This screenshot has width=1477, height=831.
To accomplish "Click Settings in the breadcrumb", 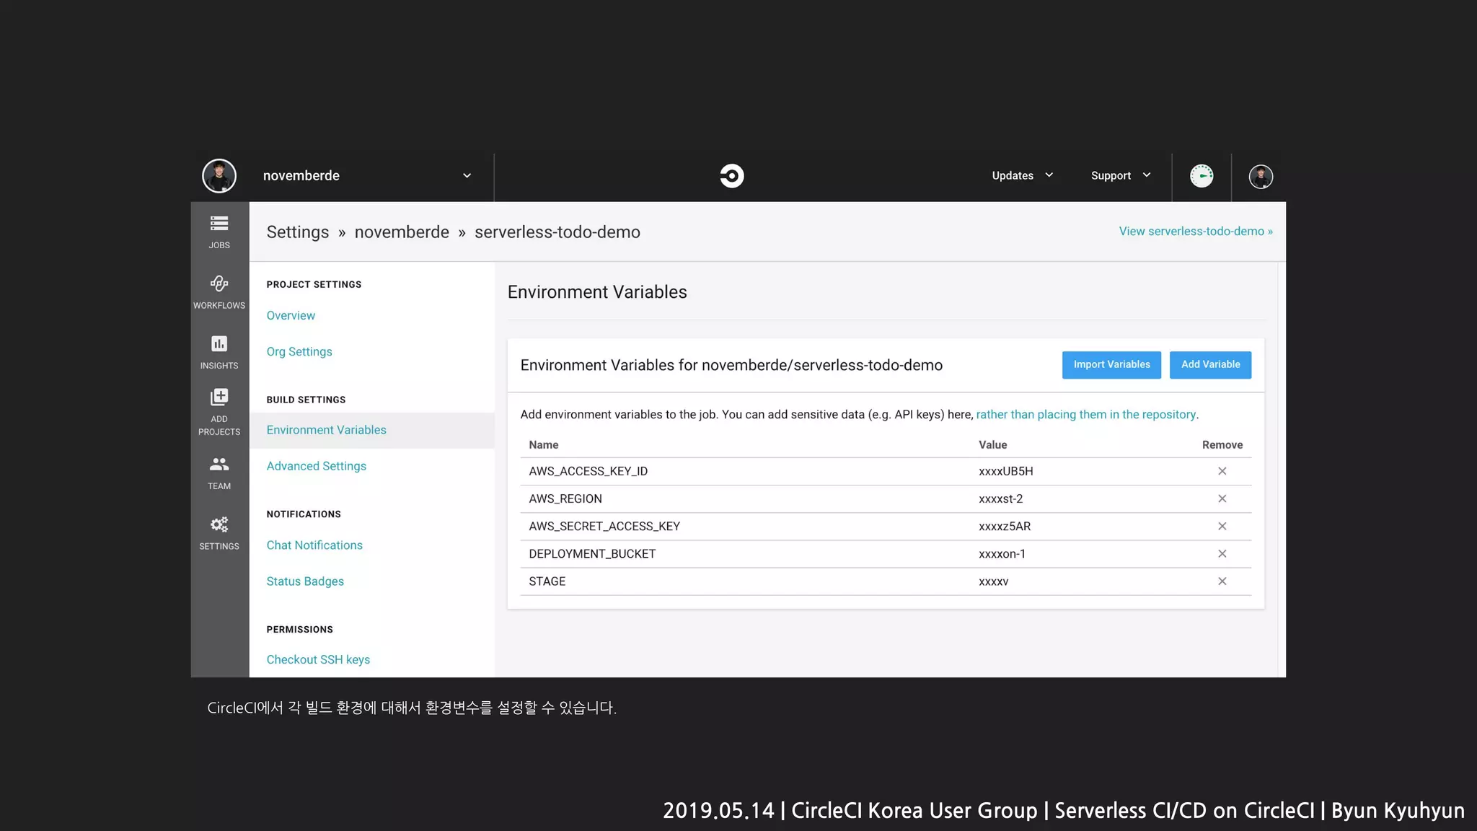I will [x=297, y=232].
